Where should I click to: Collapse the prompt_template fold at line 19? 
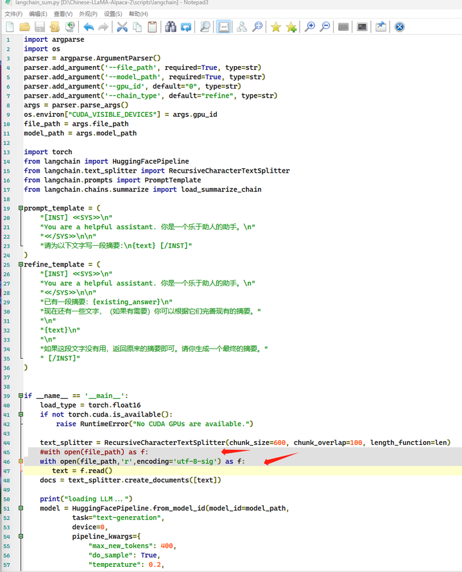(21, 208)
